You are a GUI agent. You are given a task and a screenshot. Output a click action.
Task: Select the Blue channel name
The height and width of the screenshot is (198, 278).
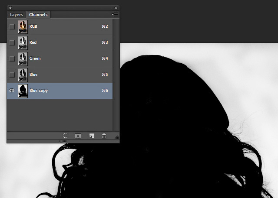(x=33, y=75)
